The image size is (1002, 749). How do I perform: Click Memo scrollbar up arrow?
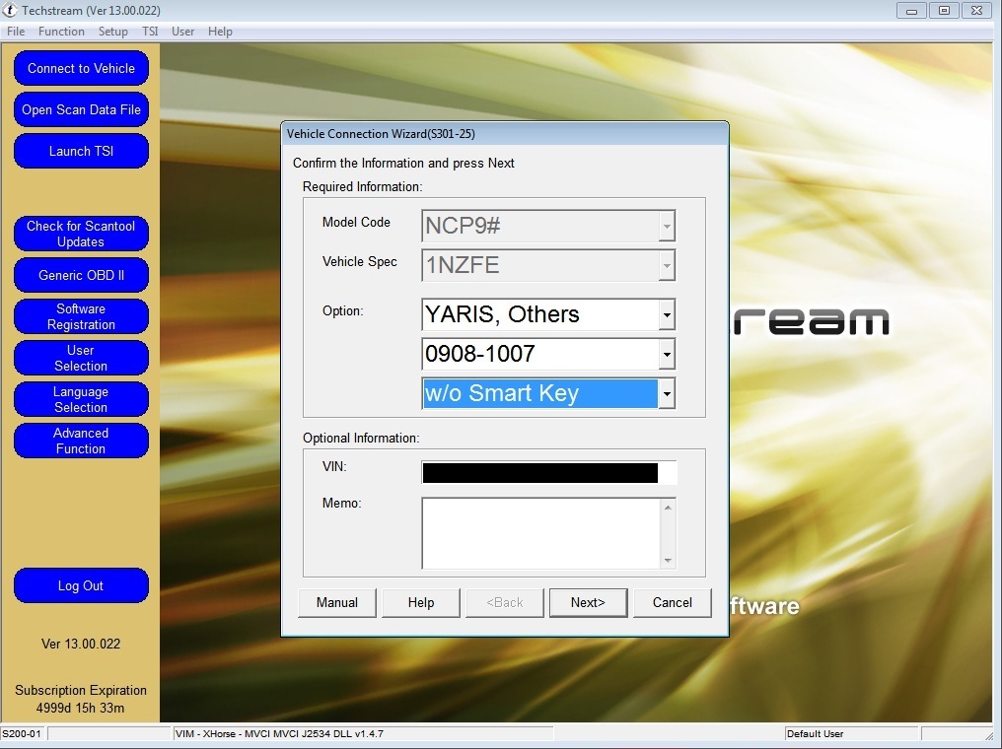pyautogui.click(x=668, y=507)
